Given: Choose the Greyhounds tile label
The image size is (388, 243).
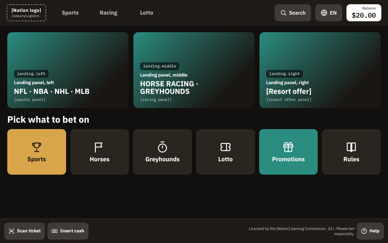Looking at the screenshot, I should tap(162, 159).
